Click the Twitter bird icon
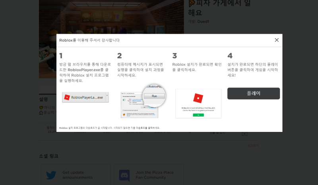This screenshot has height=185, width=318. pos(51,175)
